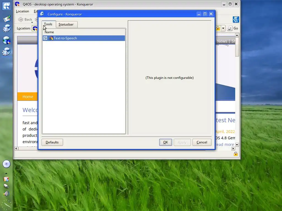Click status bar padlock security icon
The height and width of the screenshot is (211, 282).
click(x=236, y=154)
